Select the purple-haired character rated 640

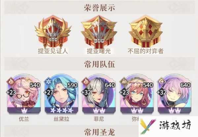coord(175,94)
